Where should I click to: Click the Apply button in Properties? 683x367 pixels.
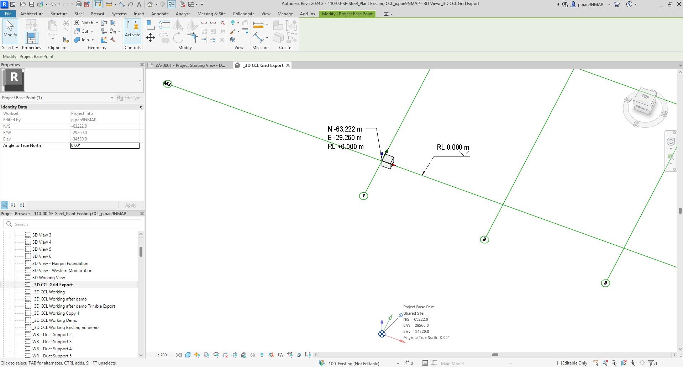[x=130, y=205]
